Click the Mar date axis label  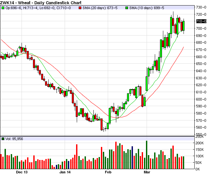click(147, 172)
